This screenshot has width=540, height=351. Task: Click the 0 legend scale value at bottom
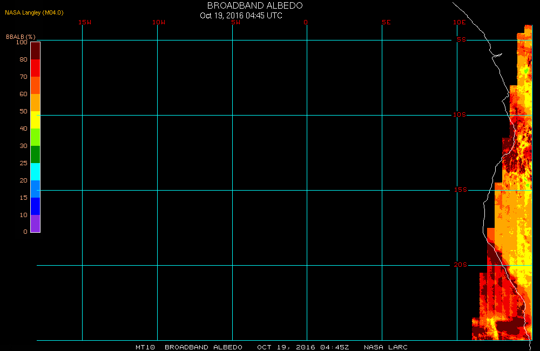(x=25, y=232)
